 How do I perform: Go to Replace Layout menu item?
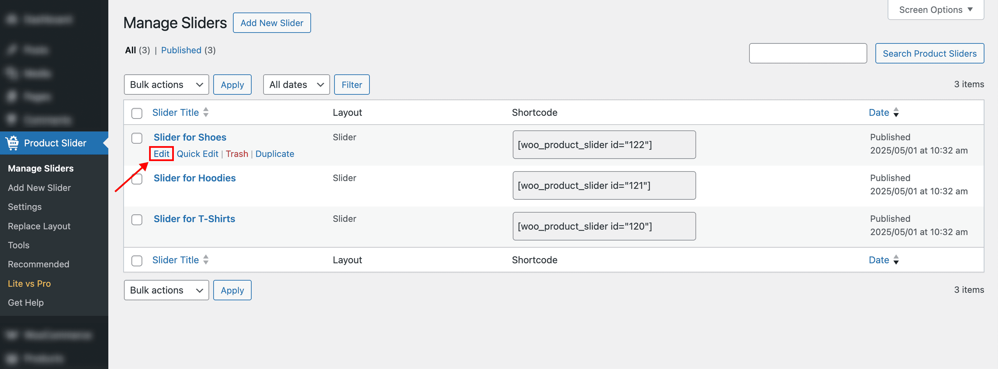(39, 226)
